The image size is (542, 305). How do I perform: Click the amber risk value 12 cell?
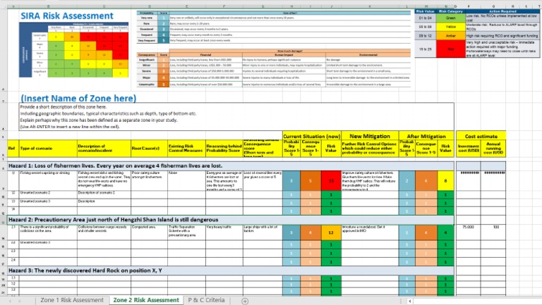point(331,232)
